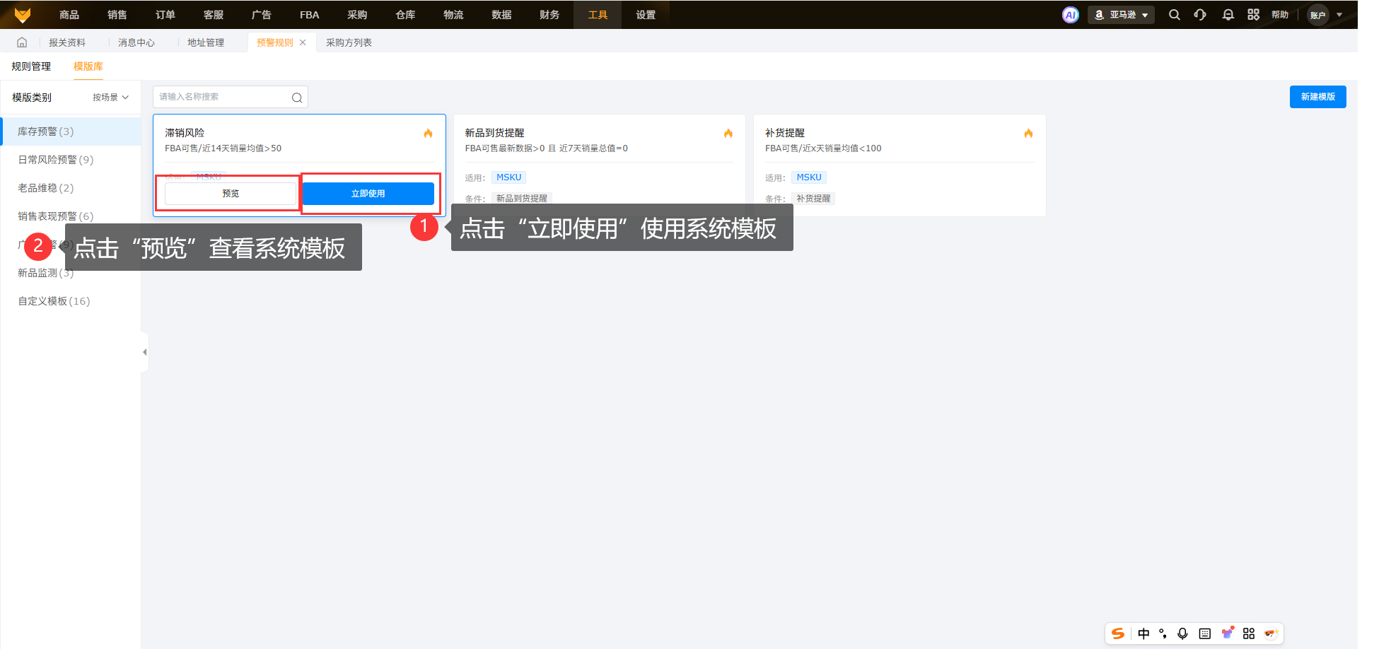Viewport: 1391px width, 649px height.
Task: Open the 工具 menu
Action: point(598,15)
